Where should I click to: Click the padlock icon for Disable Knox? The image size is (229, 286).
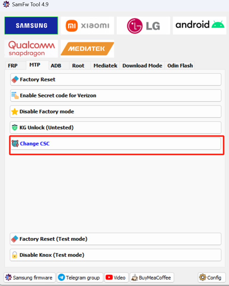click(15, 255)
